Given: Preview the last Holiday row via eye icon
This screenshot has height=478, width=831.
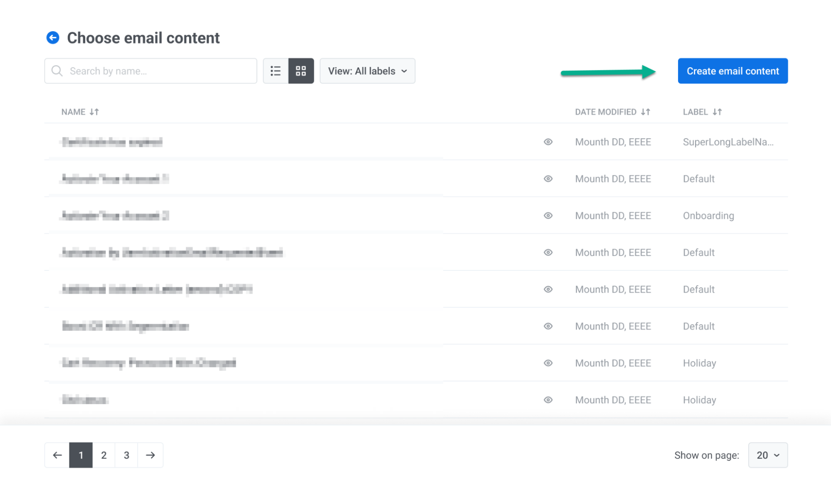Looking at the screenshot, I should click(x=548, y=400).
